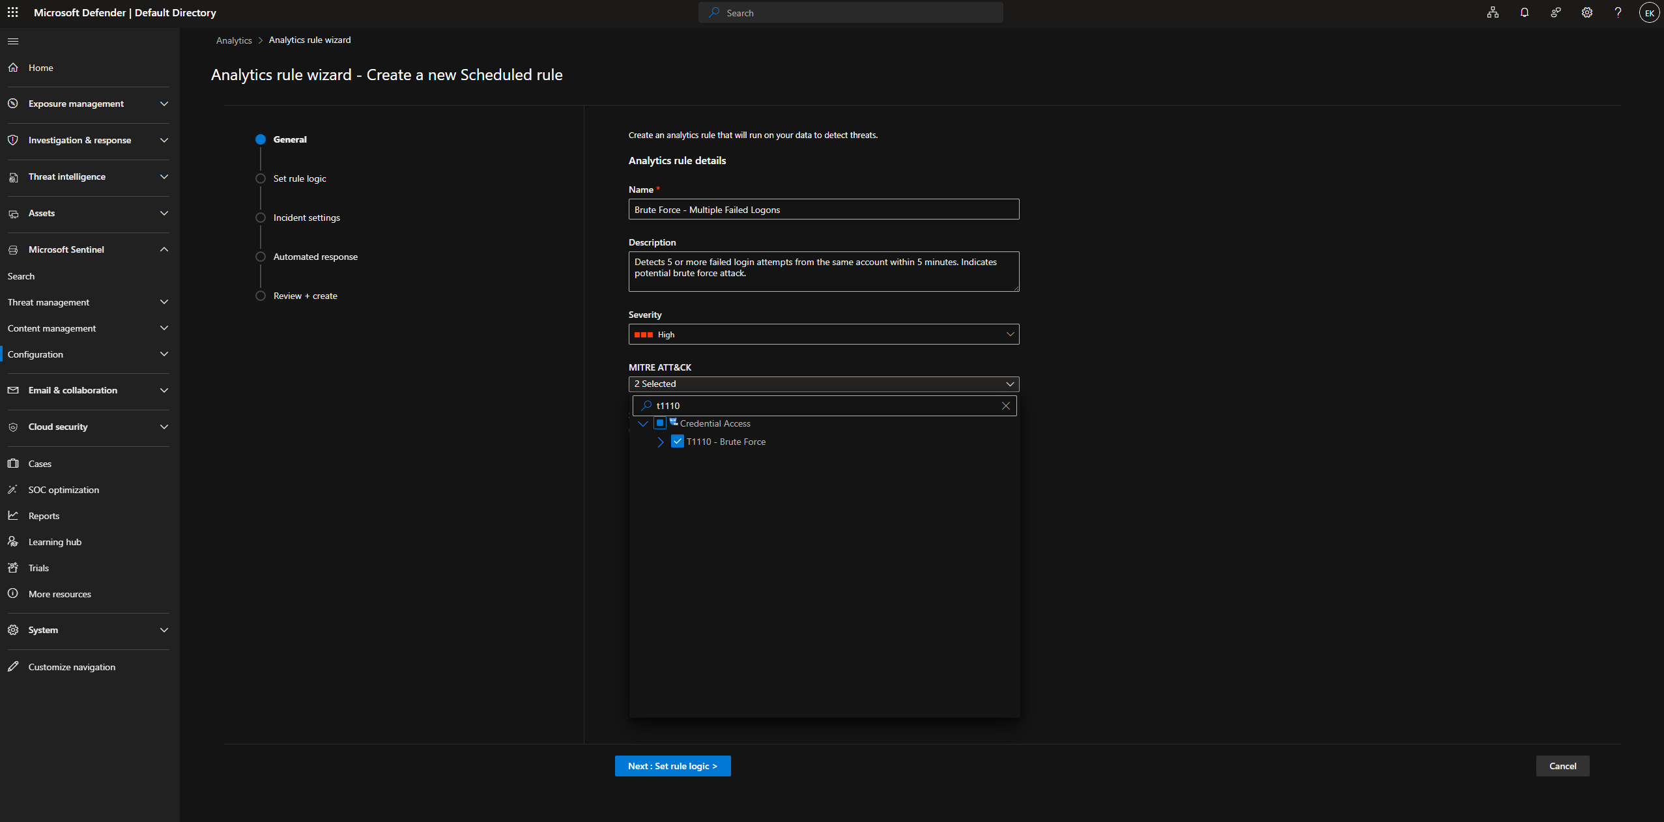Open the EK account avatar
The height and width of the screenshot is (822, 1664).
pos(1649,12)
